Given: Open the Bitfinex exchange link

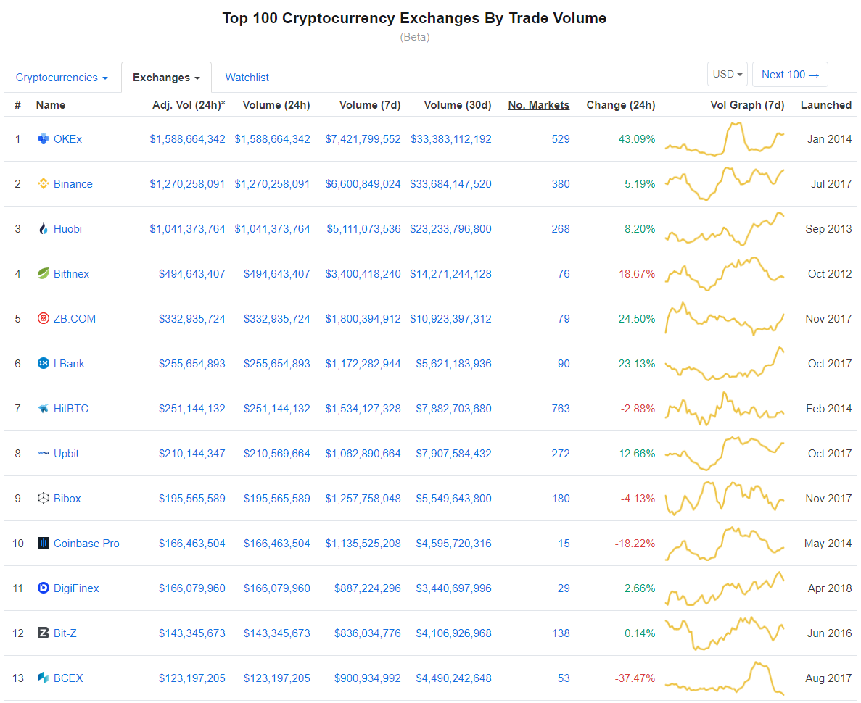Looking at the screenshot, I should (x=71, y=273).
